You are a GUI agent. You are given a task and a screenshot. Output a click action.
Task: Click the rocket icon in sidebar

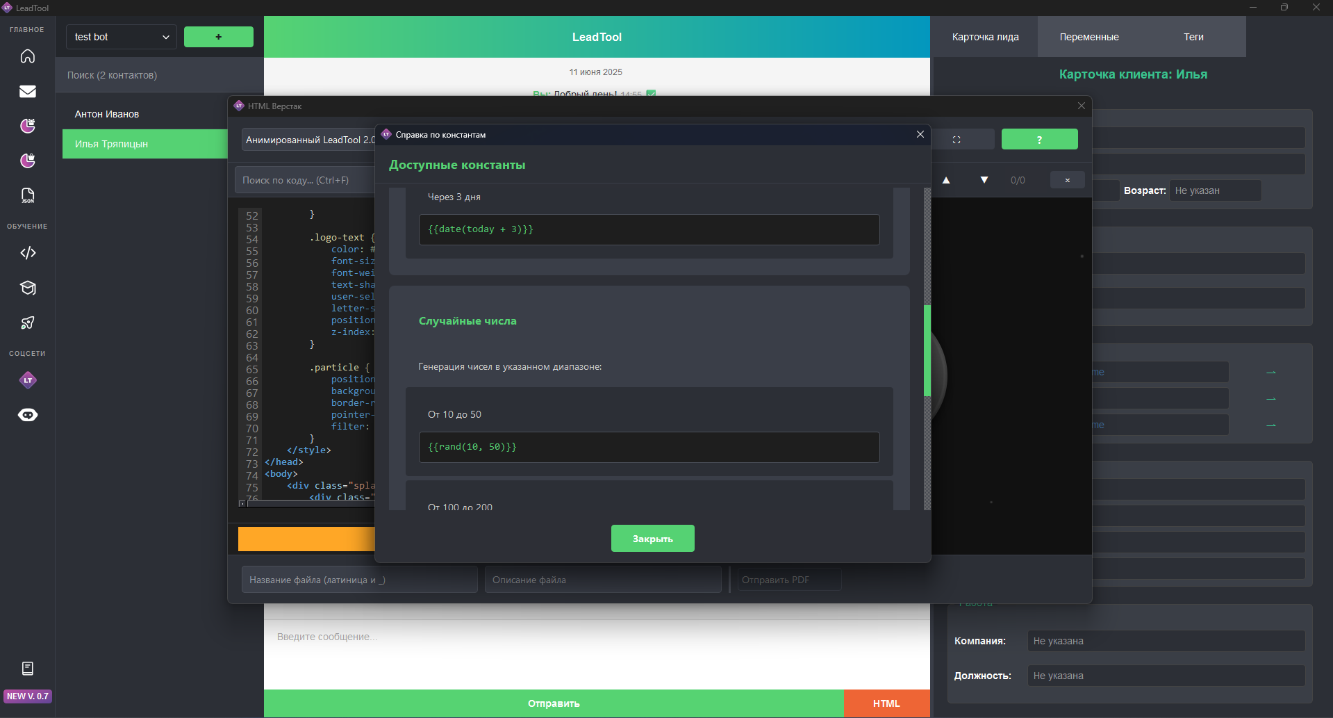28,323
